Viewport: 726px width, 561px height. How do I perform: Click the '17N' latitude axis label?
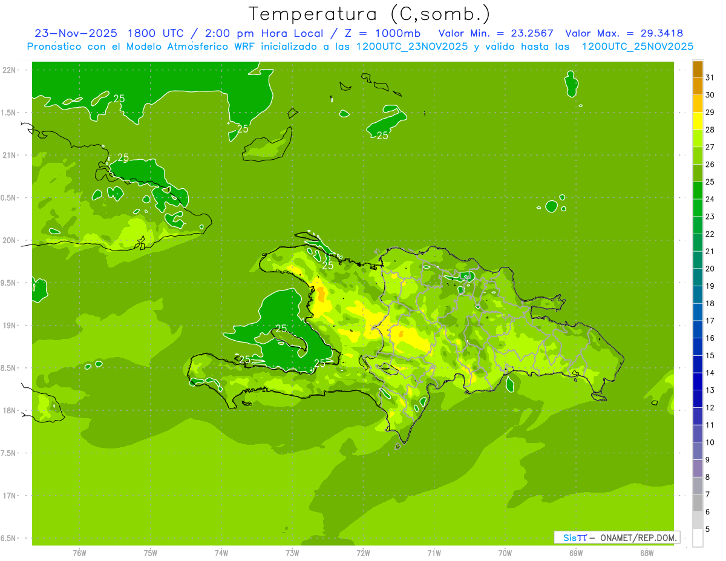[9, 496]
